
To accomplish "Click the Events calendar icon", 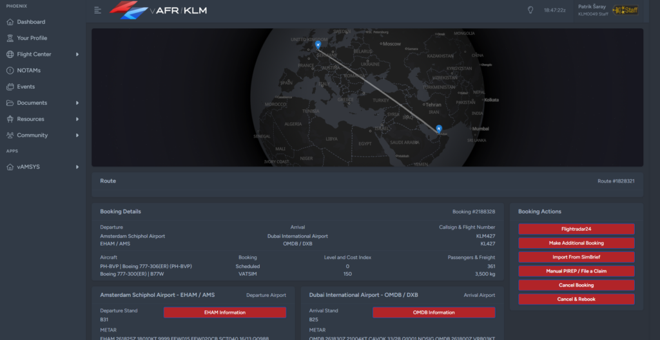I will click(10, 87).
